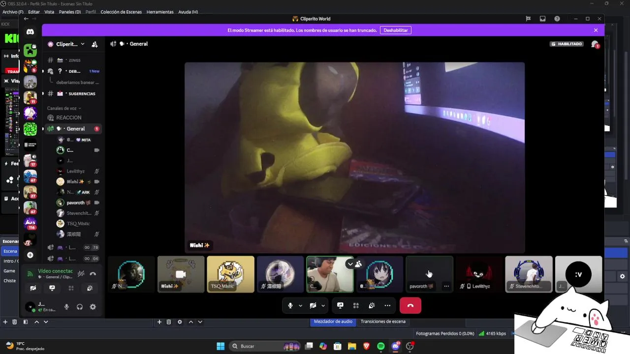Go back with Discord arrow button
Screen dimensions: 630x354
tap(26, 19)
